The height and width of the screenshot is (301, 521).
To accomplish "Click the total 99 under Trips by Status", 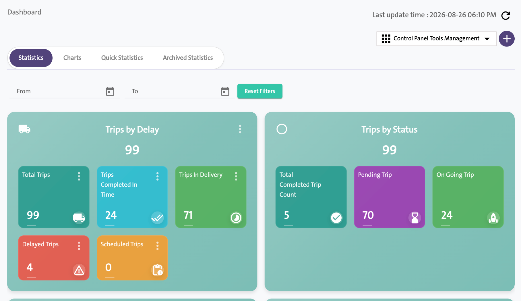I will point(389,150).
